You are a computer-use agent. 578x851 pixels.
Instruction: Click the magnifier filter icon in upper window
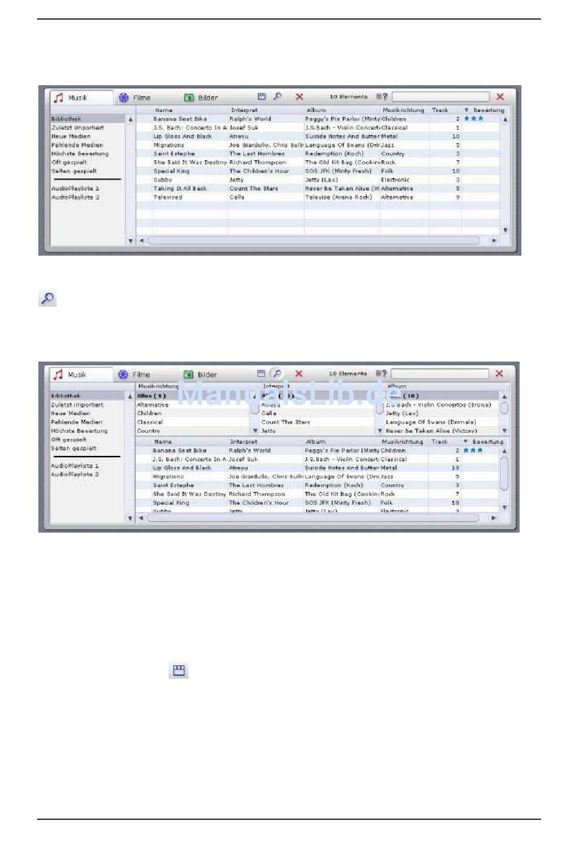click(277, 97)
